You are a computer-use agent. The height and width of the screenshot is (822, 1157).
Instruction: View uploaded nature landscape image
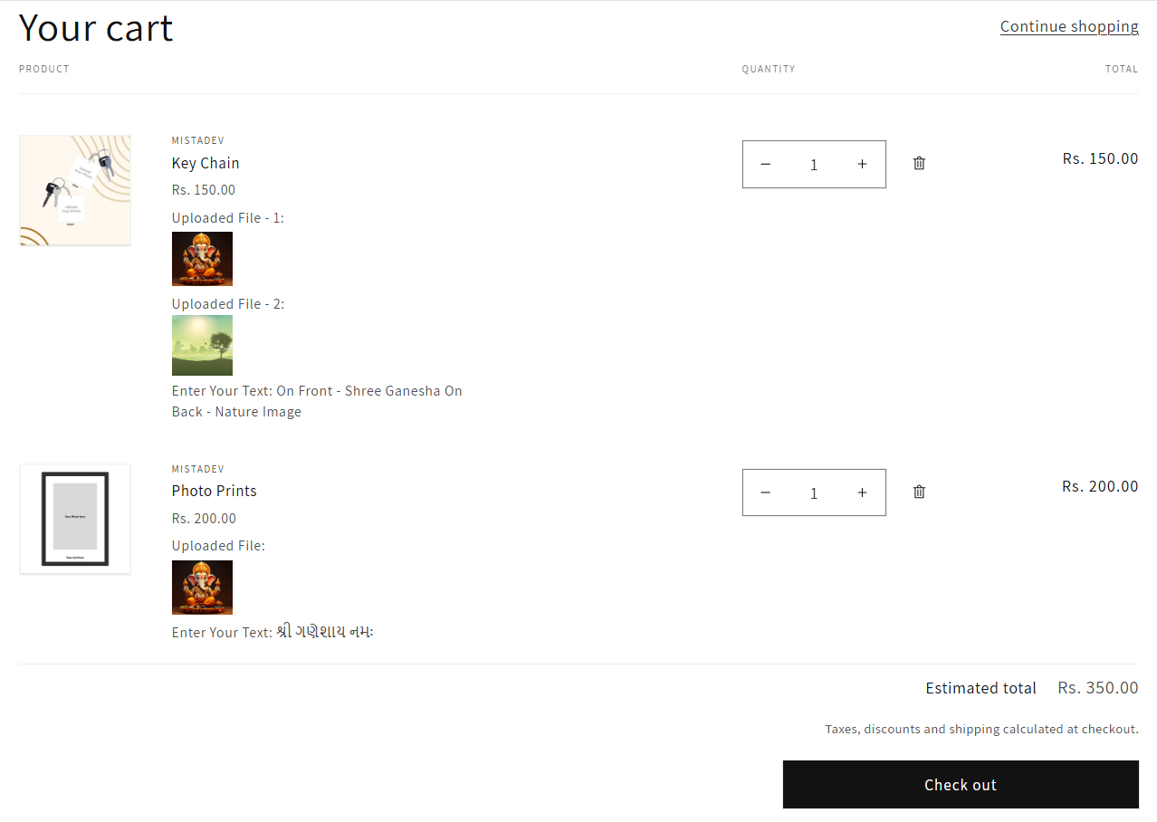[202, 345]
